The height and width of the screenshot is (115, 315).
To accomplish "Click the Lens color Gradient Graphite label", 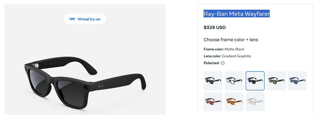I will point(227,56).
